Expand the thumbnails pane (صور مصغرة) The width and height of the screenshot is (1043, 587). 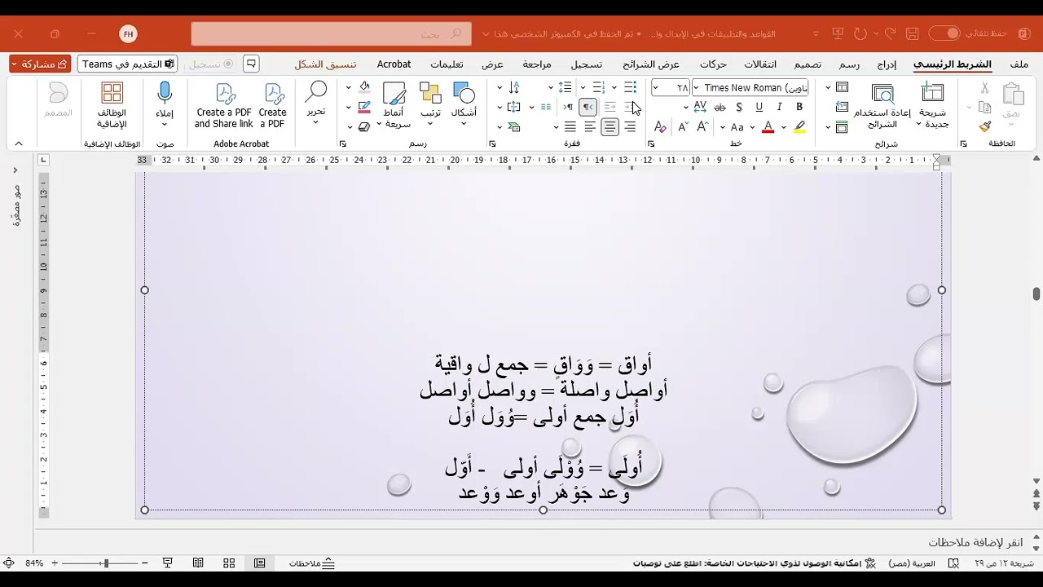point(15,170)
